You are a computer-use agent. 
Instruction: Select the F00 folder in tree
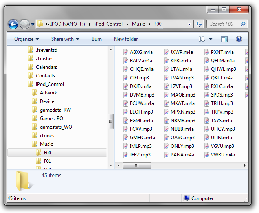[x=57, y=152]
